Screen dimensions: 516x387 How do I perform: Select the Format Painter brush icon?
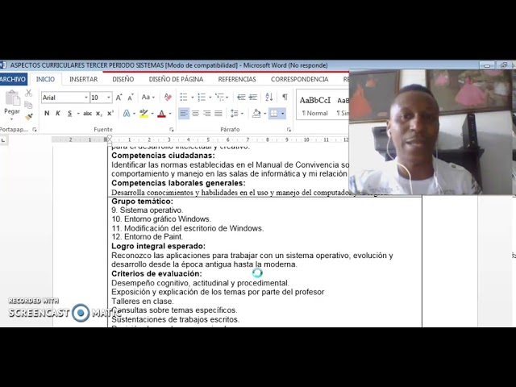point(29,116)
